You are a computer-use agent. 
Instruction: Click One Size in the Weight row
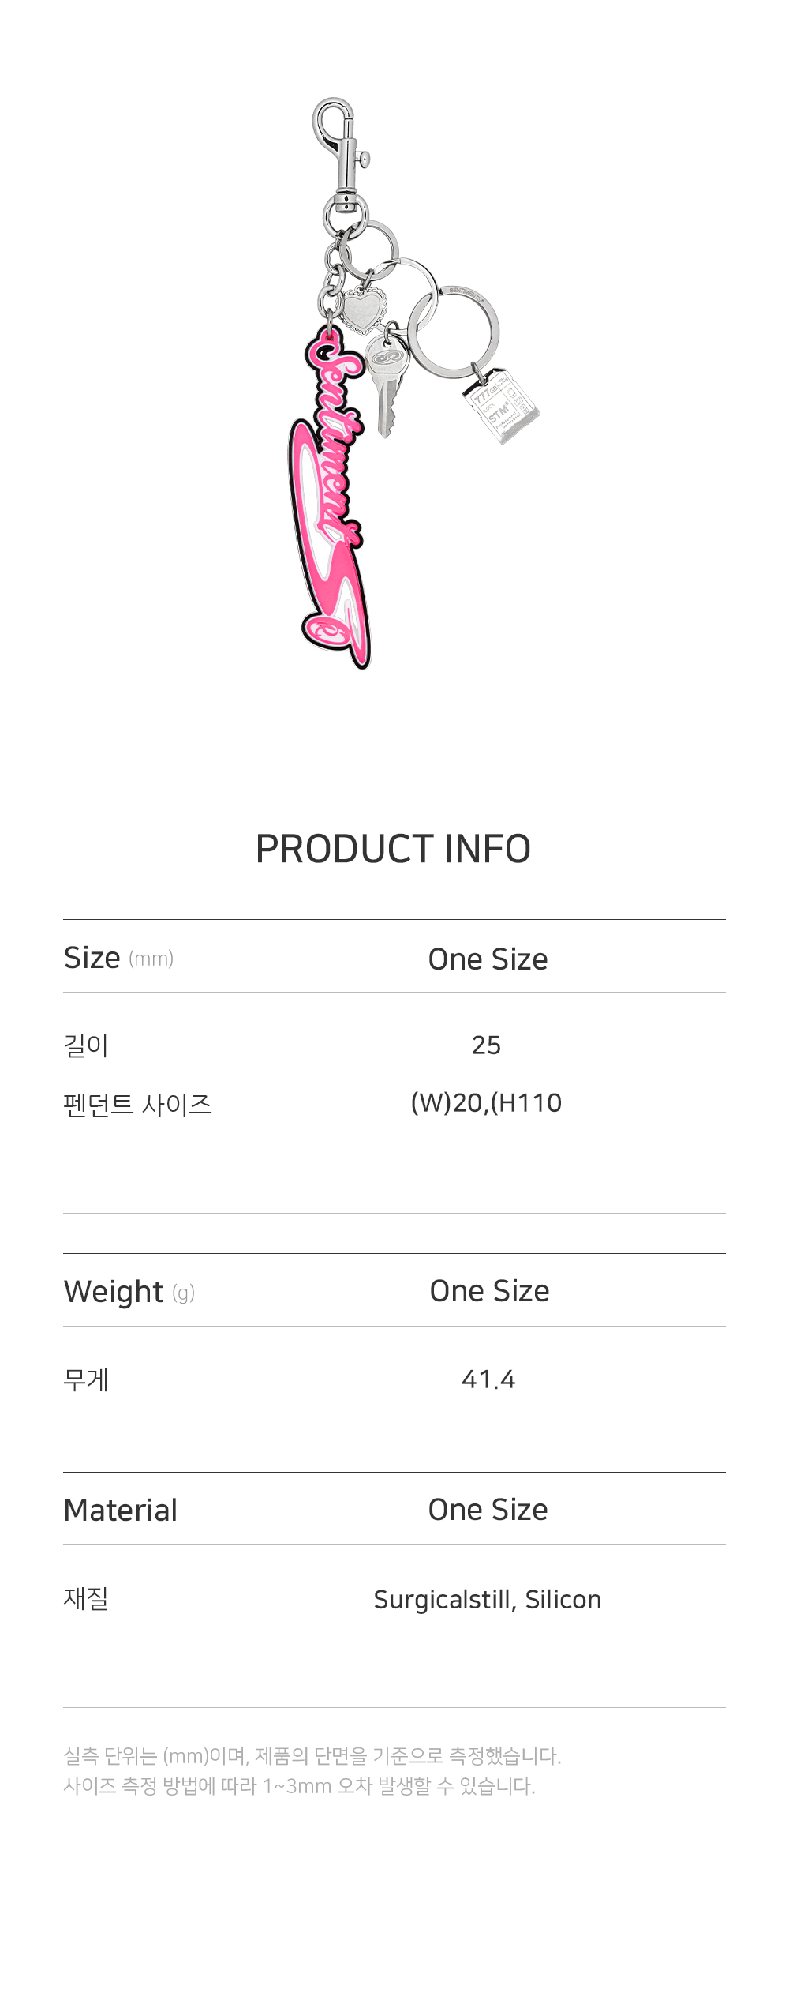point(489,1291)
